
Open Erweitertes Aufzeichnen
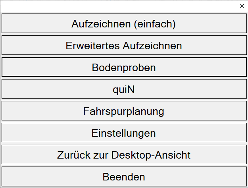[x=124, y=45]
